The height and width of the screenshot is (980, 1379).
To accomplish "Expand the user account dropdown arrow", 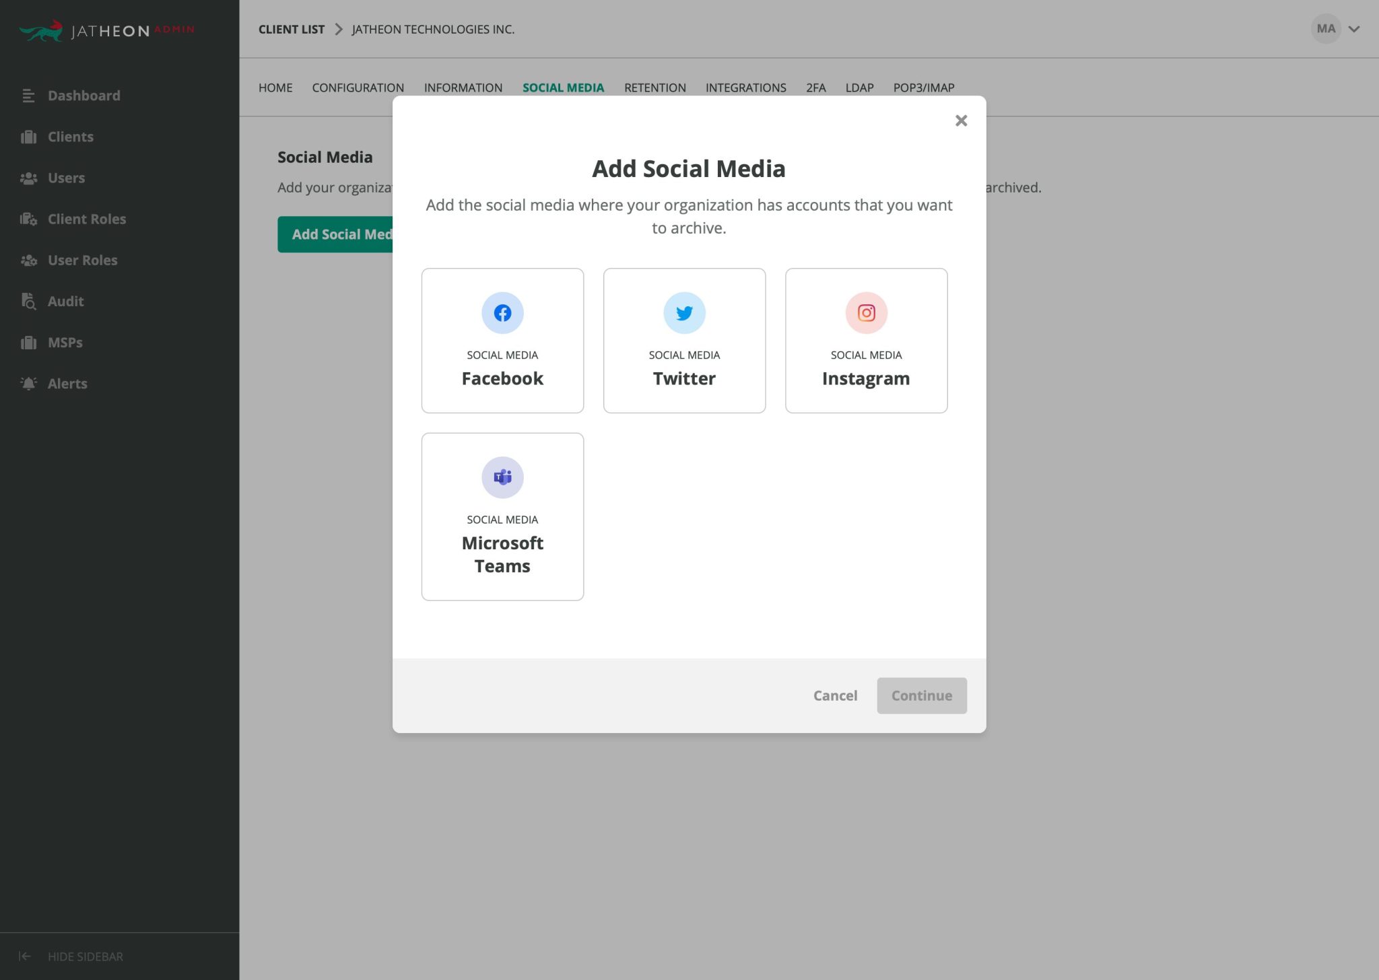I will pos(1354,30).
